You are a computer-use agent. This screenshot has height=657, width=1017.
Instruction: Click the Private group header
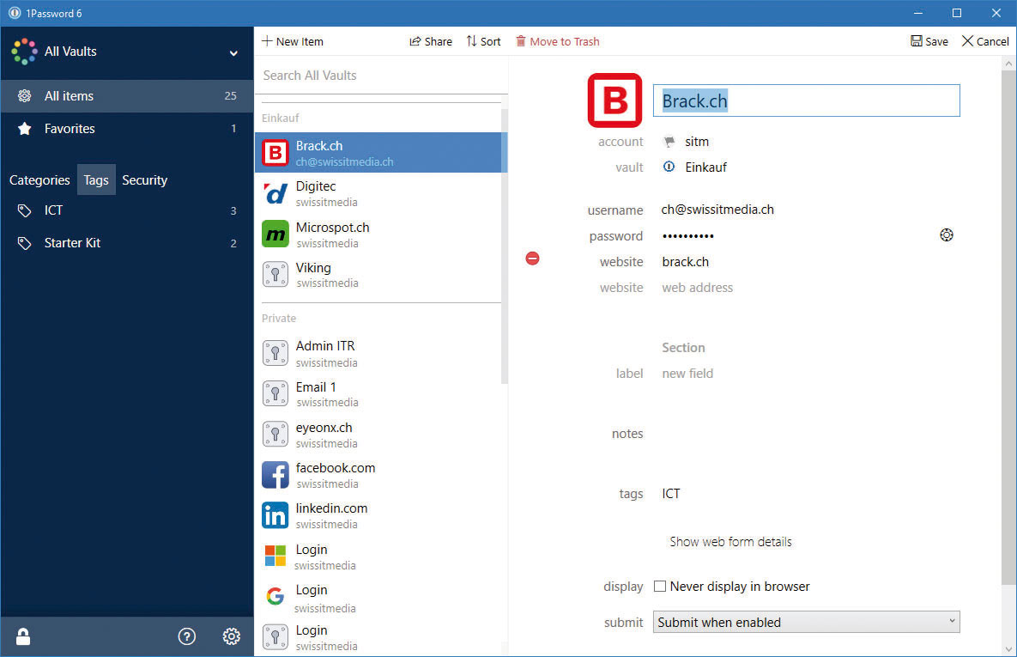click(279, 318)
